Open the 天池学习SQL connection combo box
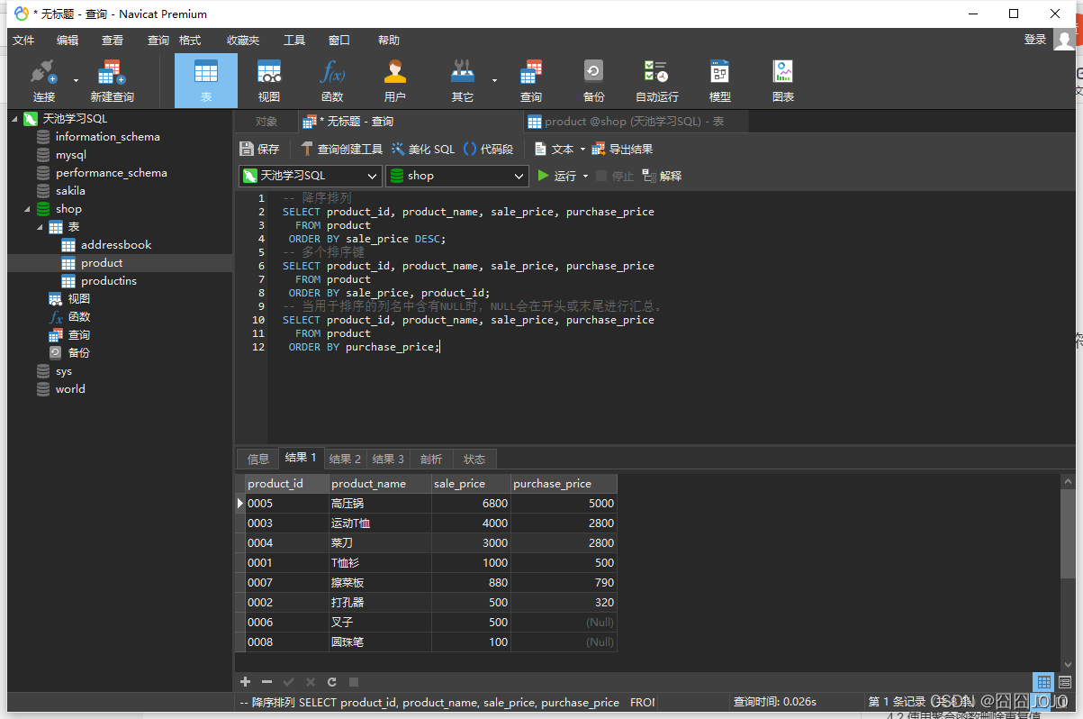The height and width of the screenshot is (719, 1083). click(311, 176)
